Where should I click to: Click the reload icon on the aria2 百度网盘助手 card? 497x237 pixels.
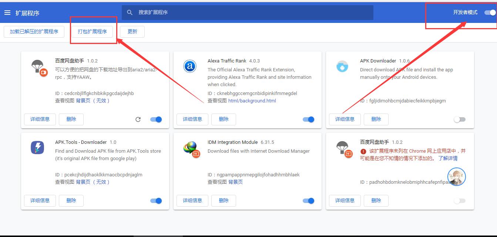coord(138,119)
